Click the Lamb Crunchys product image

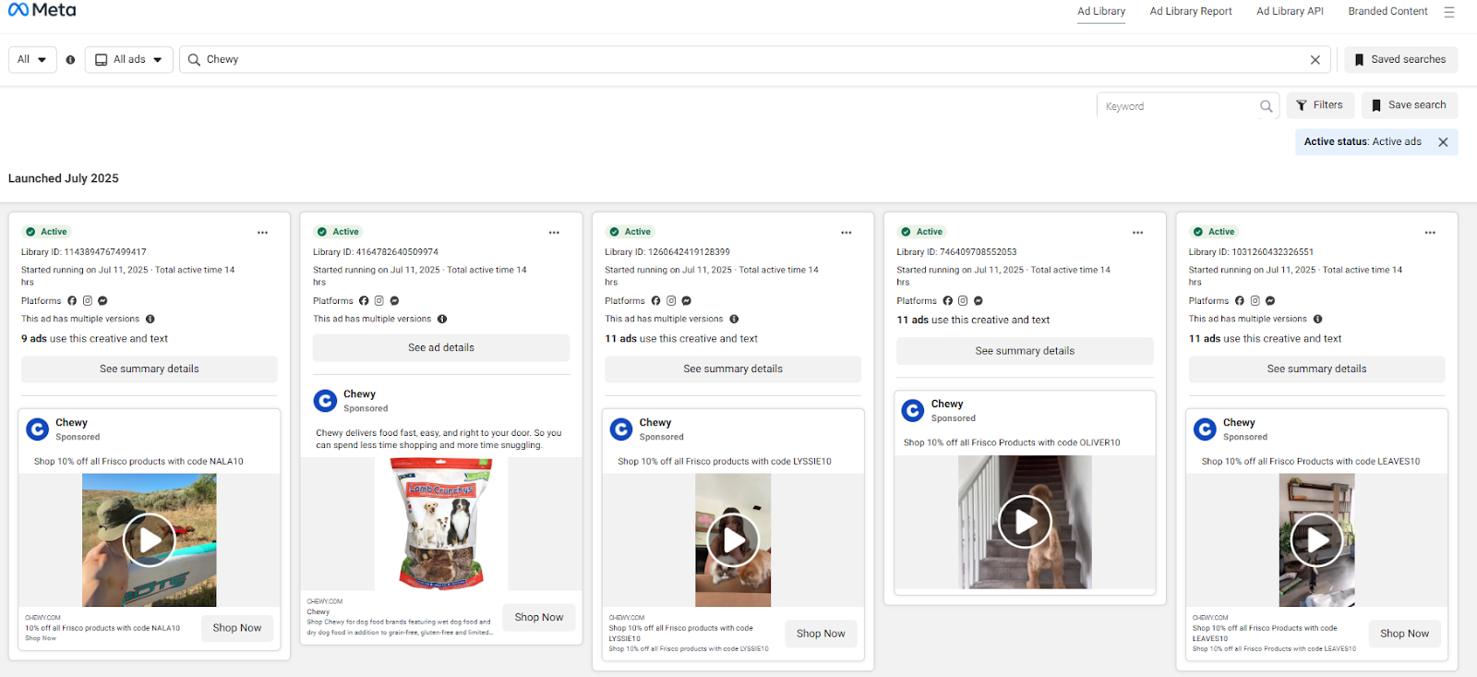pos(441,524)
